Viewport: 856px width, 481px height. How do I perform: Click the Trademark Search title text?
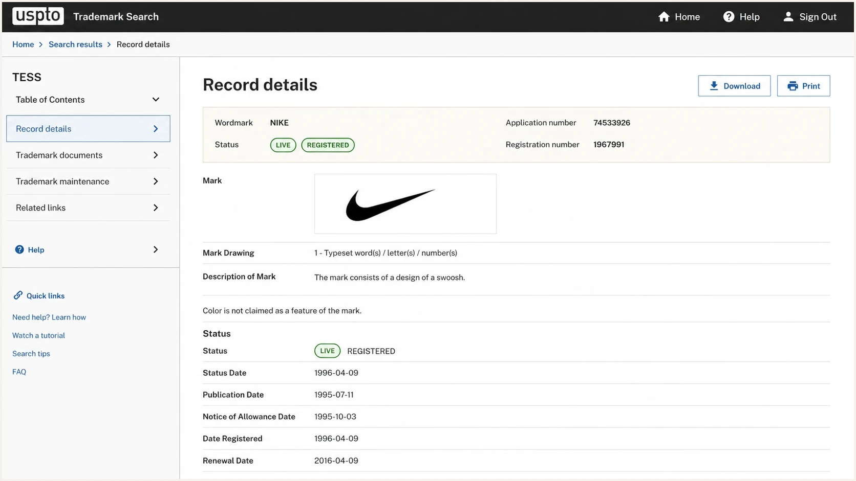[116, 16]
